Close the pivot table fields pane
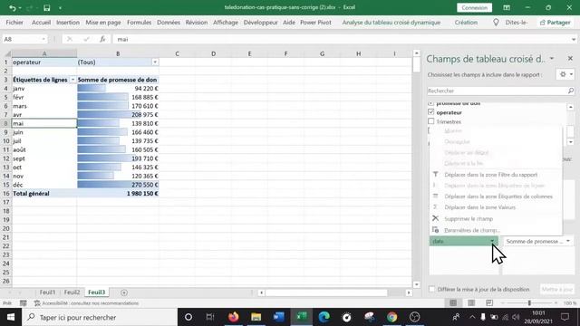The width and height of the screenshot is (580, 326). point(570,58)
